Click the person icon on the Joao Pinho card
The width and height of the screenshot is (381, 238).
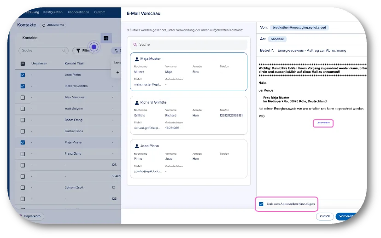point(137,146)
